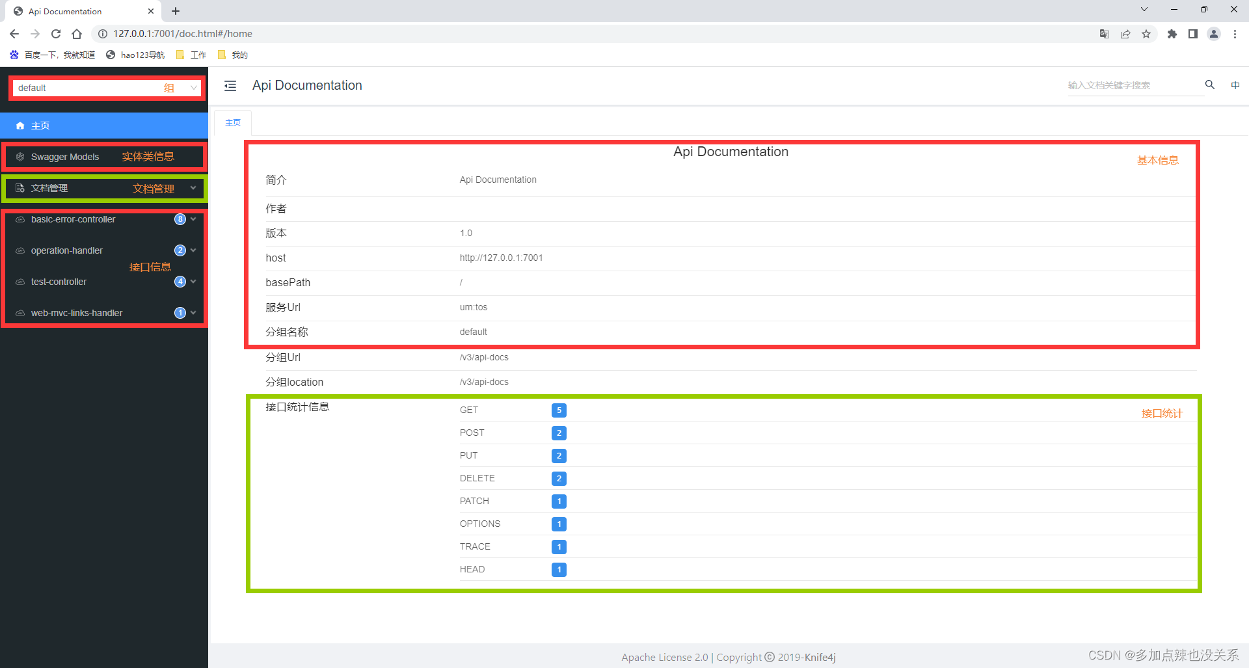Focus the document keyword search field
Viewport: 1249px width, 668px height.
1135,85
